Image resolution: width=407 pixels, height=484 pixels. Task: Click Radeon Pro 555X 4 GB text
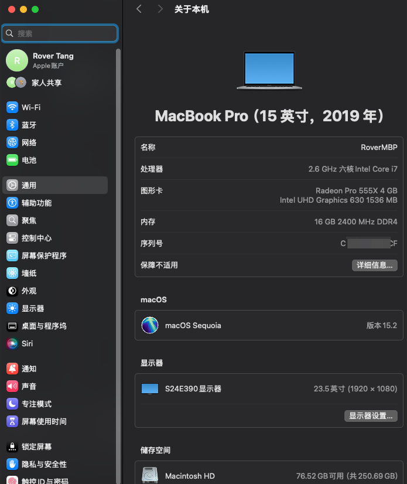tap(357, 190)
